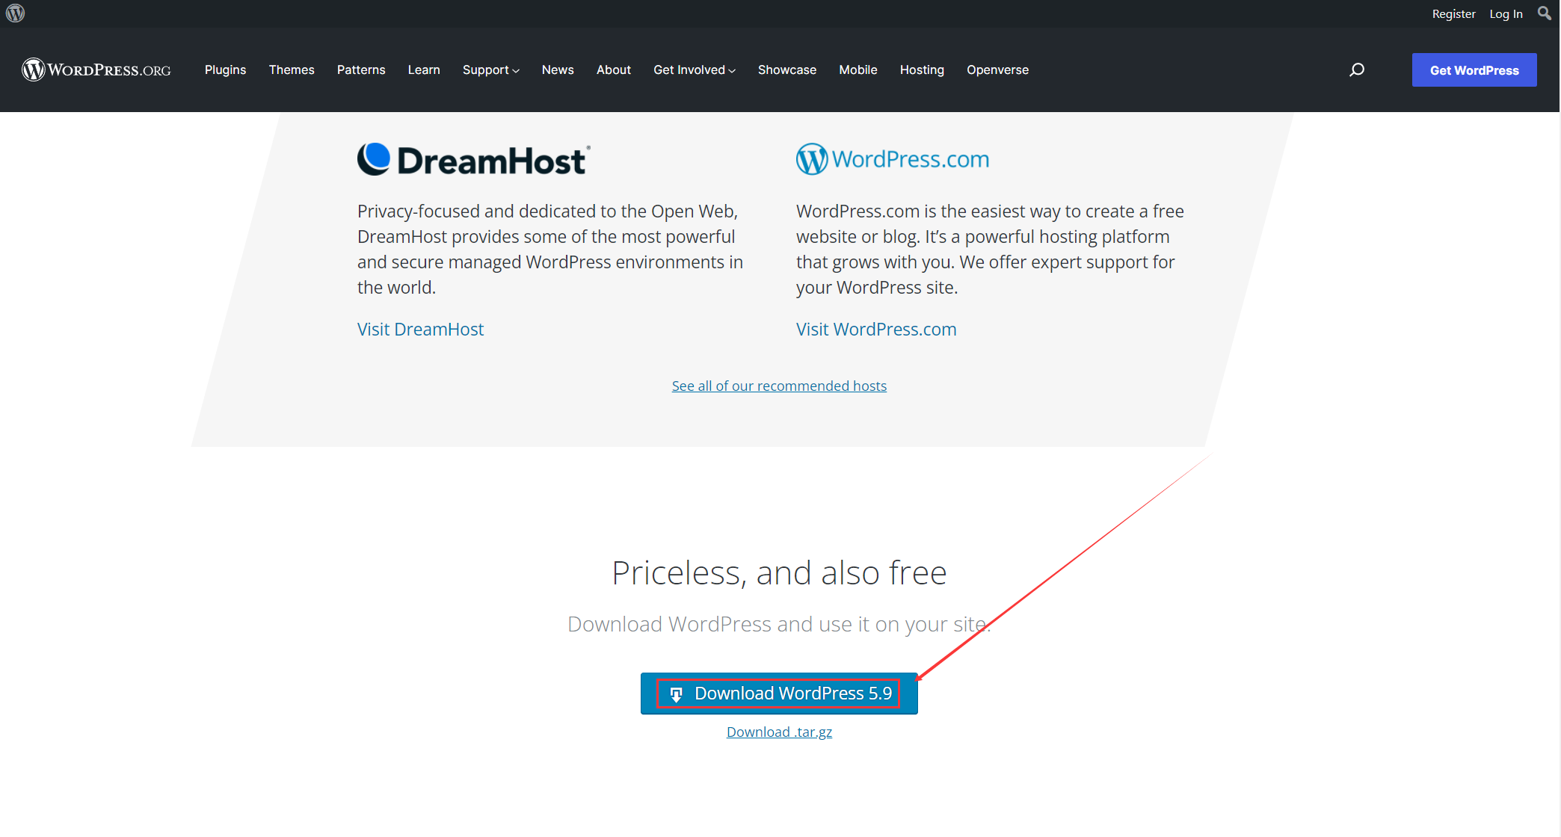This screenshot has width=1561, height=837.
Task: Click the Log In link
Action: click(1506, 13)
